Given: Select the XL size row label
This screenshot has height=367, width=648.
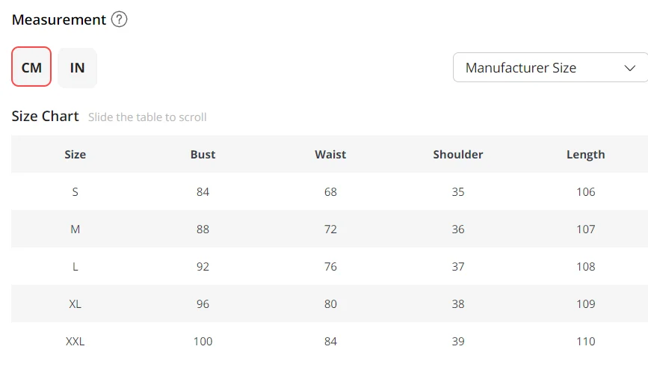Looking at the screenshot, I should (x=75, y=304).
